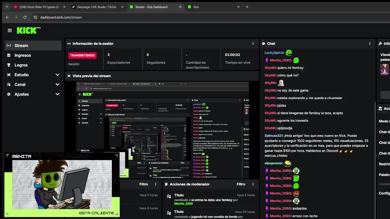Close the TikTok LIVE Studio tab
Screen dimensions: 390x219
(x=122, y=7)
